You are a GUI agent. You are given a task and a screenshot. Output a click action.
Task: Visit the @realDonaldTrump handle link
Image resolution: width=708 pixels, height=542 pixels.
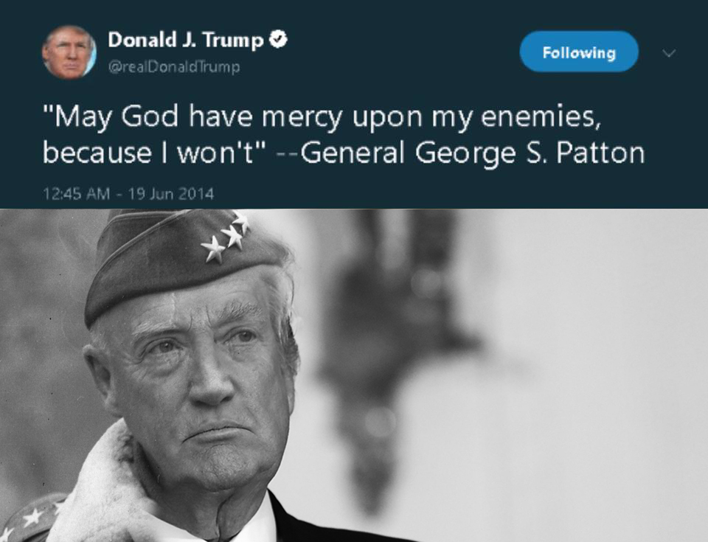174,67
